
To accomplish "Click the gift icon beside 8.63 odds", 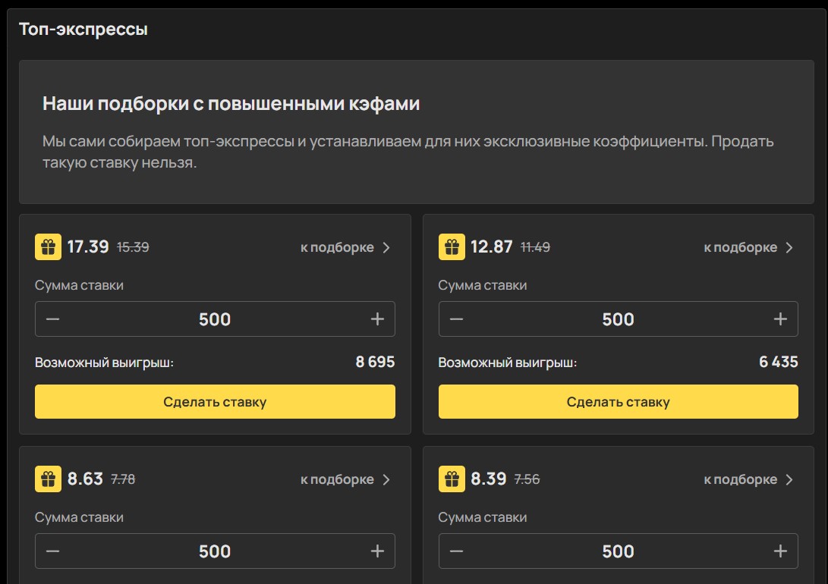I will pyautogui.click(x=48, y=479).
